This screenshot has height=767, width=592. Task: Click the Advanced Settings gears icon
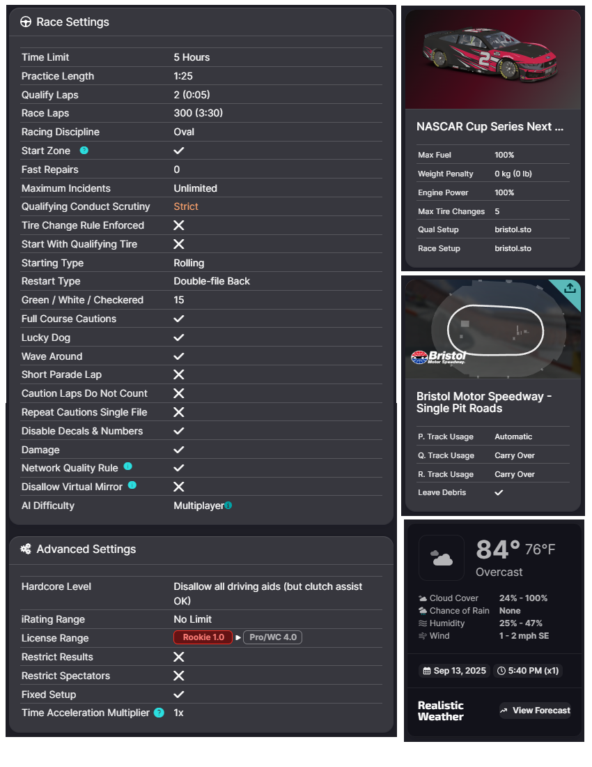[26, 549]
